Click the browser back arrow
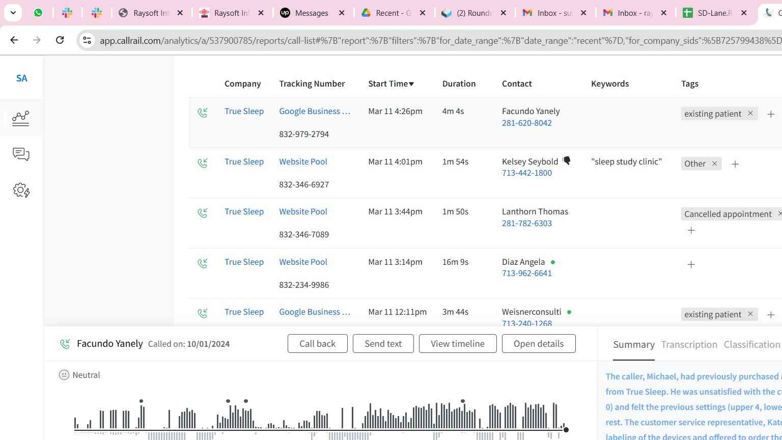Image resolution: width=782 pixels, height=440 pixels. tap(14, 40)
